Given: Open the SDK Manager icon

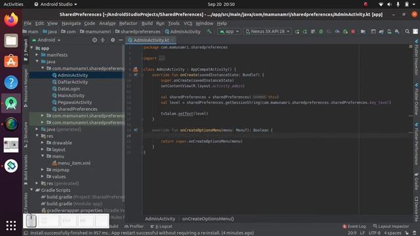Looking at the screenshot, I should tap(397, 31).
